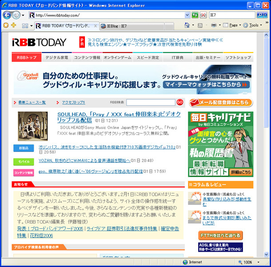The image size is (271, 267).
Task: Open the SOULHEAD video clip headline
Action: 119,117
